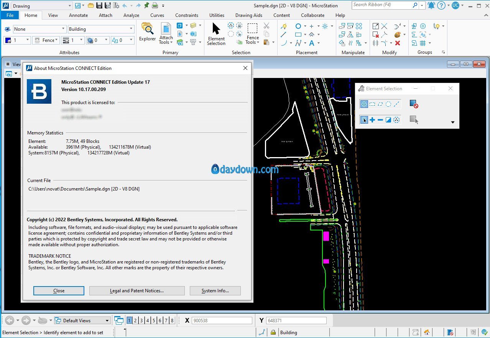Switch to the Collaborate ribbon tab
The height and width of the screenshot is (338, 490).
tap(312, 15)
